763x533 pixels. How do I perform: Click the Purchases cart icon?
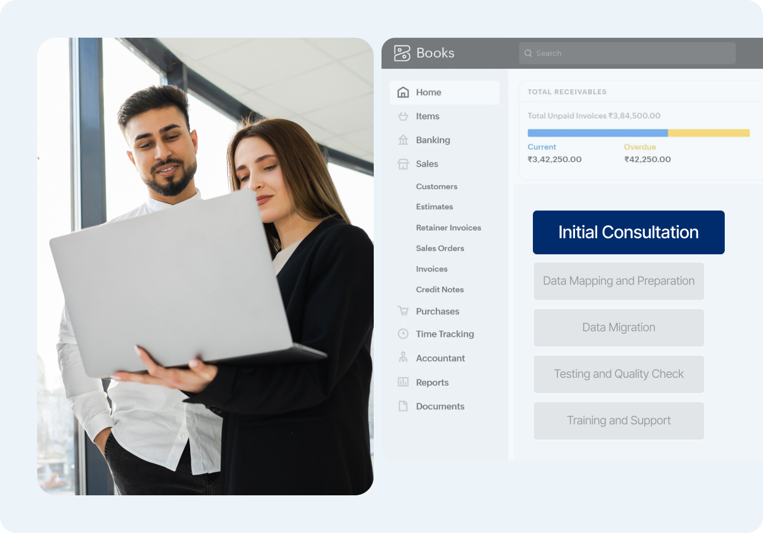403,311
